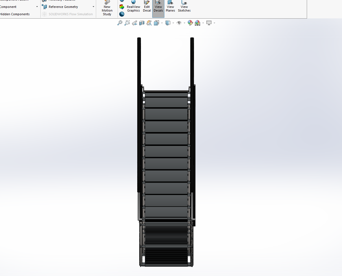Click the Edit Decal button
Viewport: 342px width, 276px height.
(x=147, y=7)
